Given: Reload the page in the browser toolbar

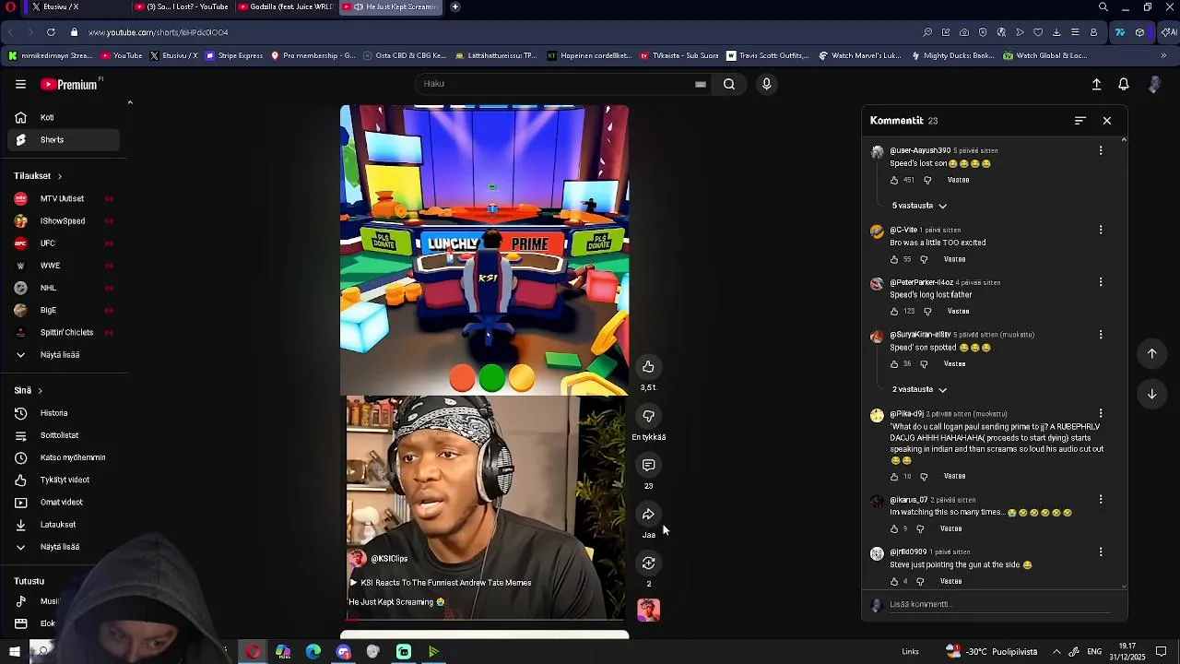Looking at the screenshot, I should [51, 32].
